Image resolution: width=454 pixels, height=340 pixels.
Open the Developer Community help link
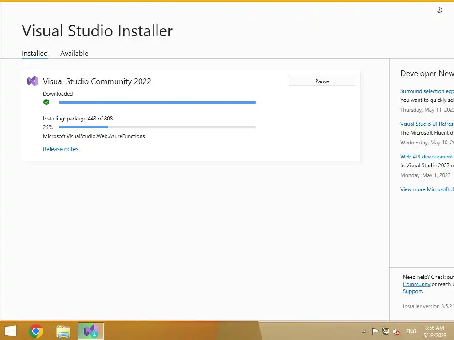point(416,284)
